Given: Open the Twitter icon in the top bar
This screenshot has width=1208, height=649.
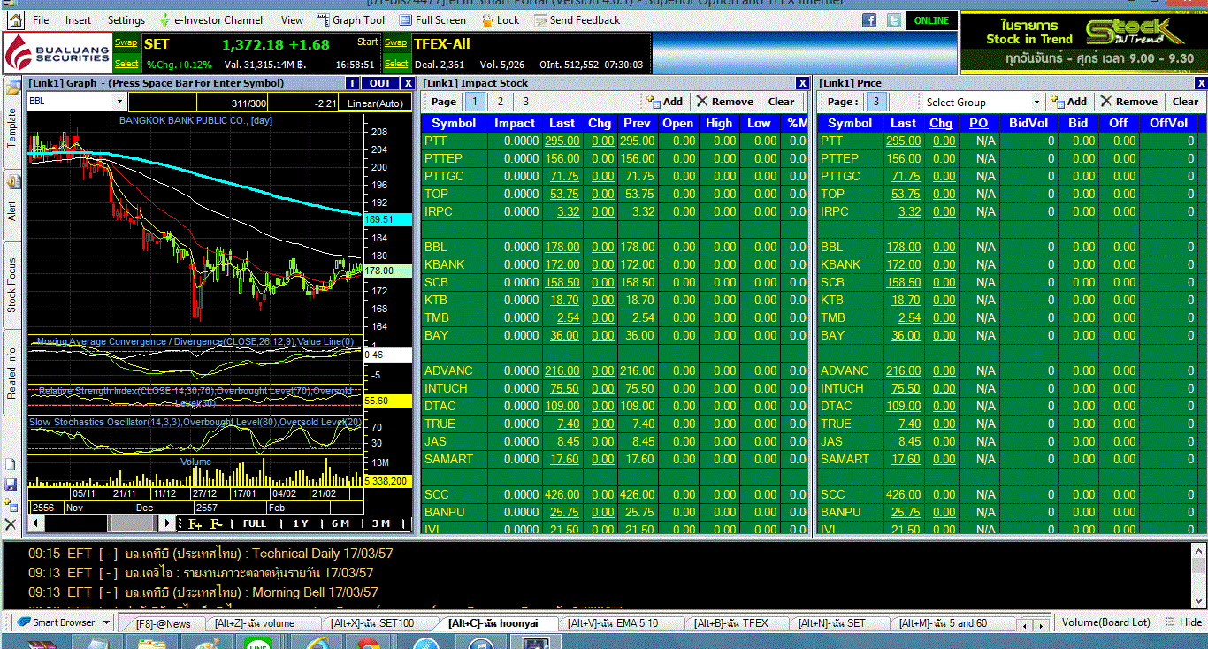Looking at the screenshot, I should 894,20.
